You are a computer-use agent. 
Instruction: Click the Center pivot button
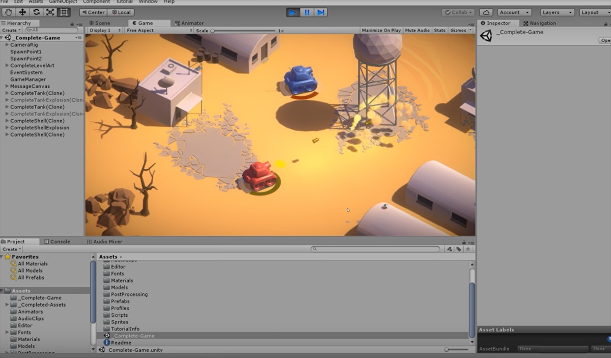point(93,12)
